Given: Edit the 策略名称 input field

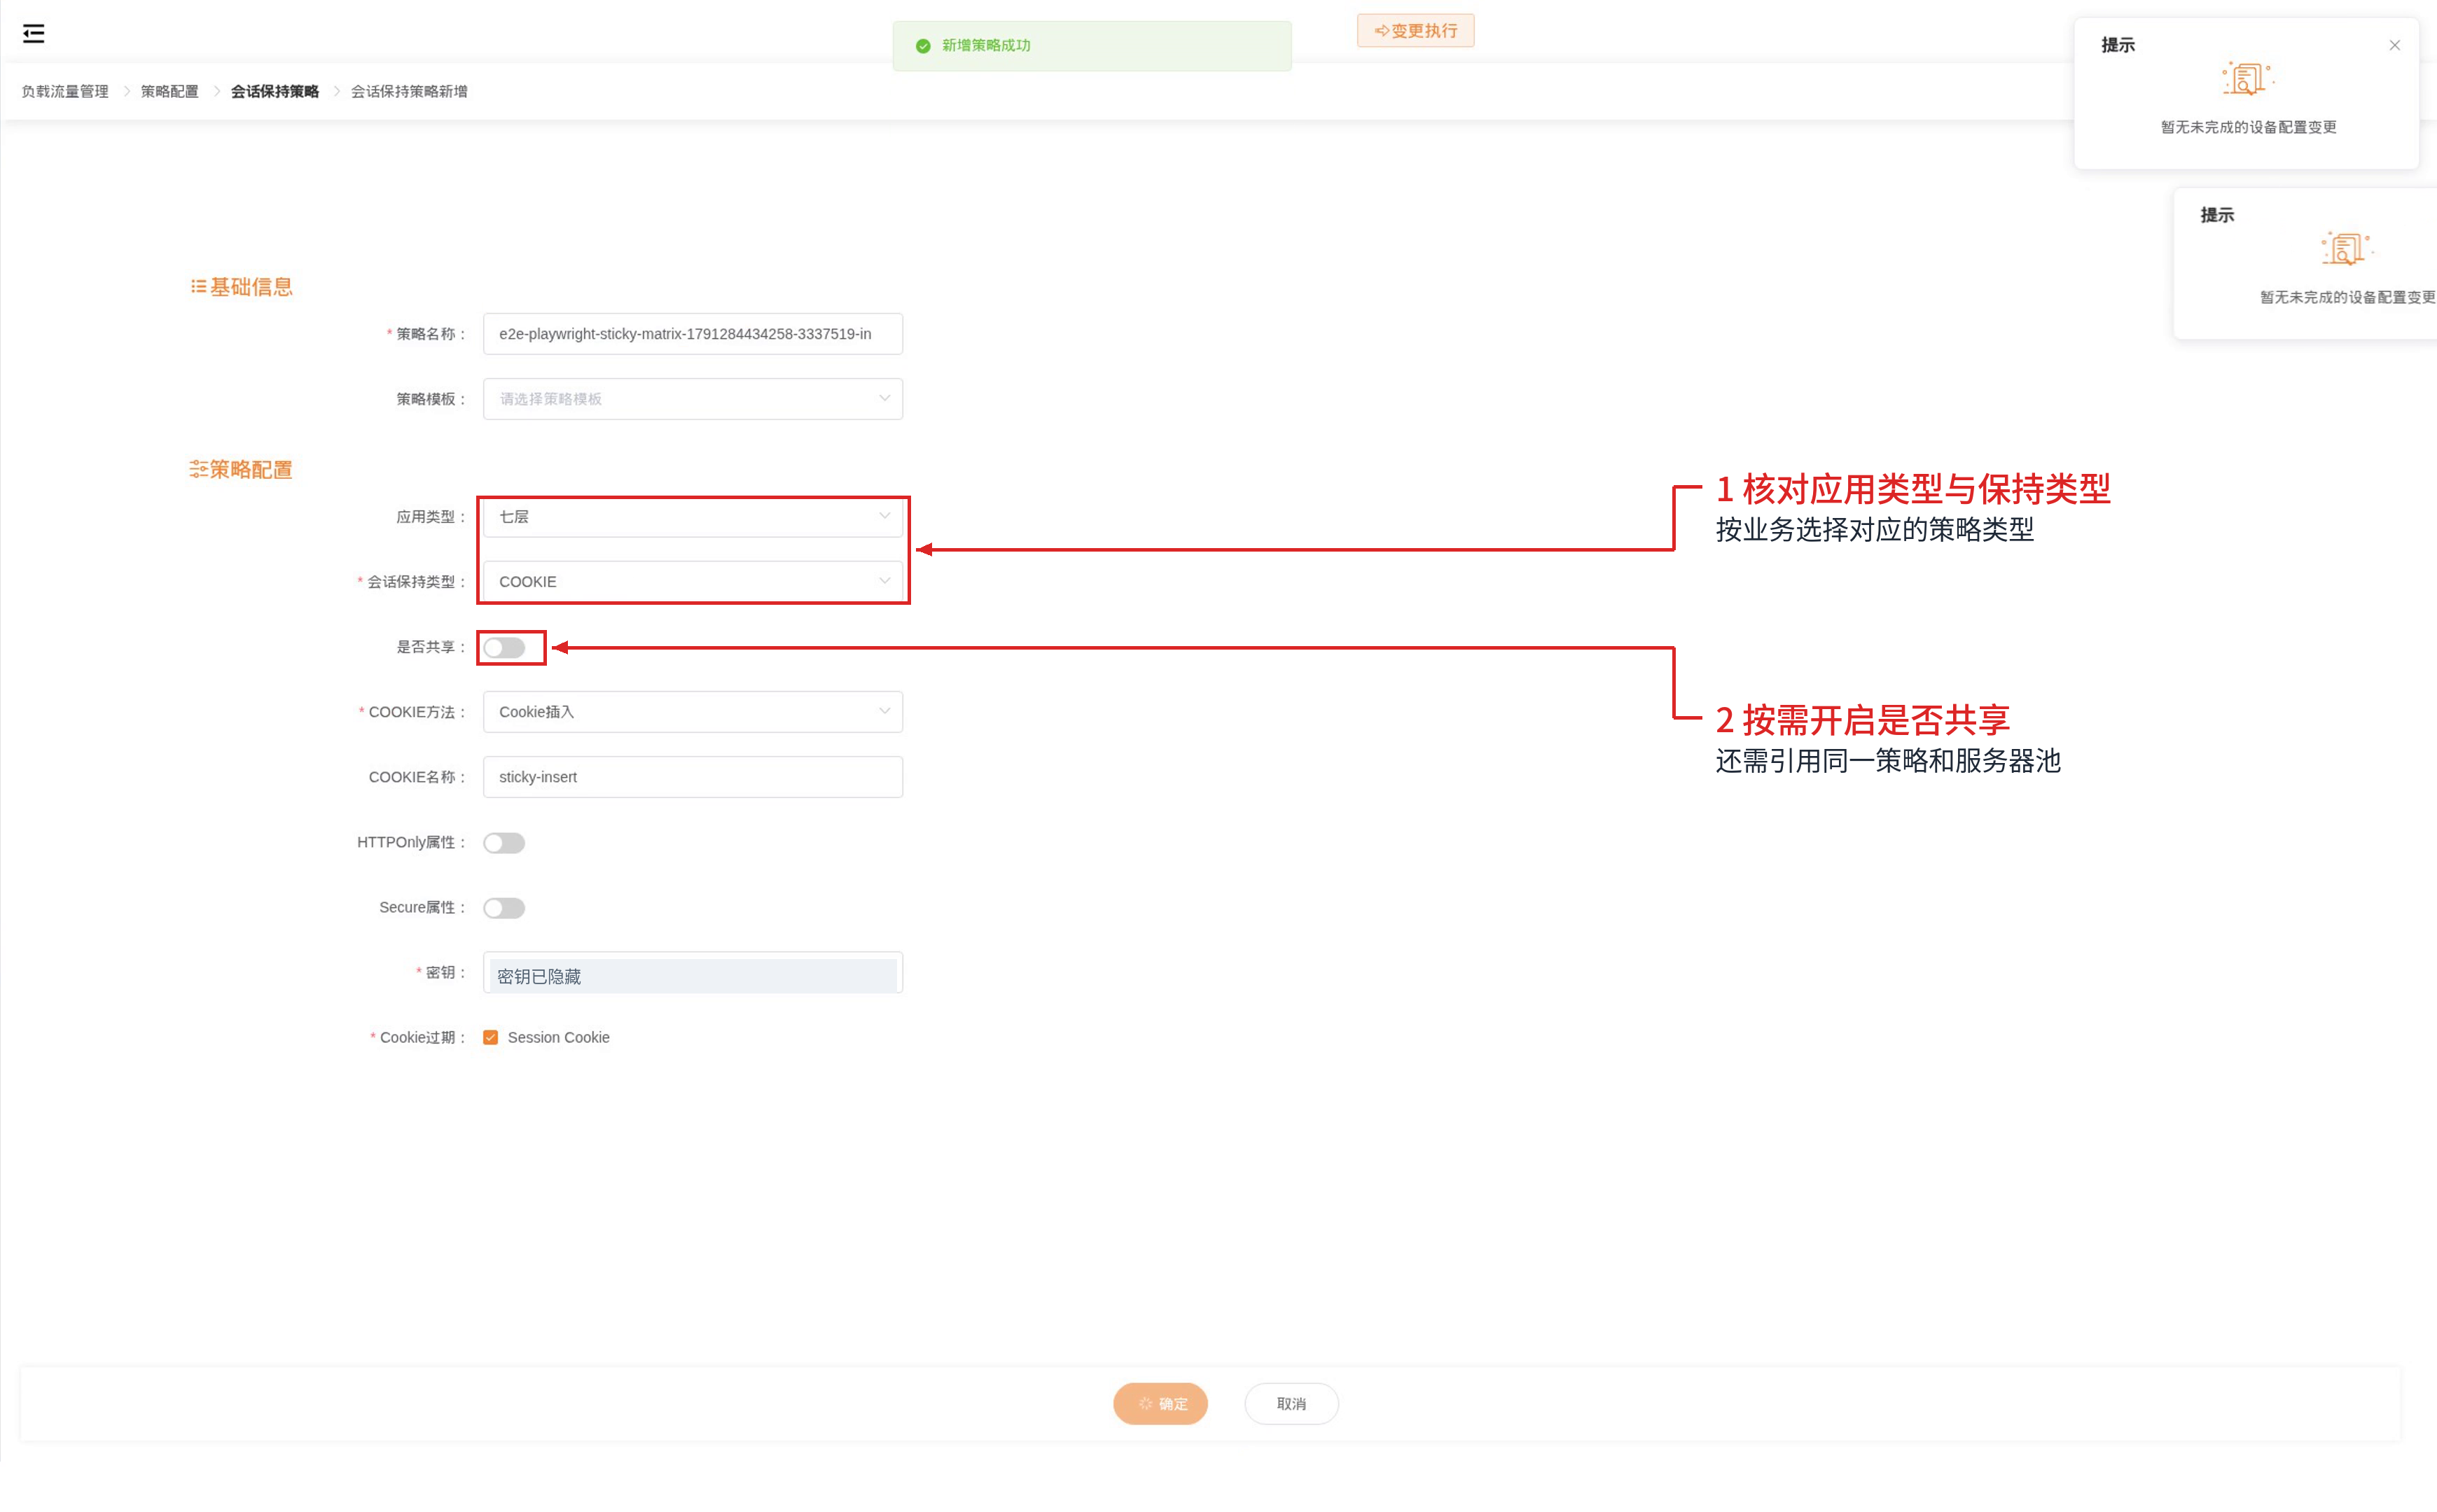Looking at the screenshot, I should [693, 334].
